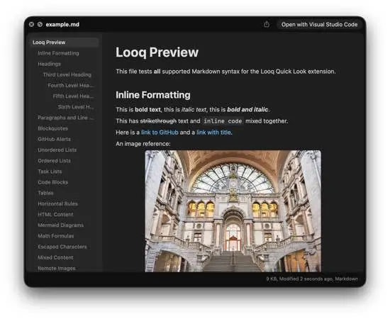The height and width of the screenshot is (319, 390).
Task: Jump to Mermaid Diagrams section
Action: click(61, 225)
